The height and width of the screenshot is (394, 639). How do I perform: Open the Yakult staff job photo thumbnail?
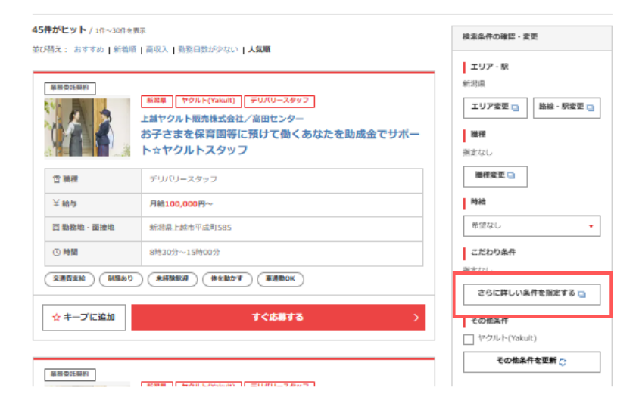click(87, 126)
